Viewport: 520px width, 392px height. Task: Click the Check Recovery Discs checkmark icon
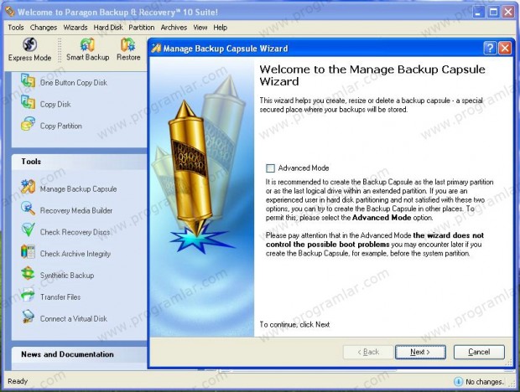click(x=28, y=230)
